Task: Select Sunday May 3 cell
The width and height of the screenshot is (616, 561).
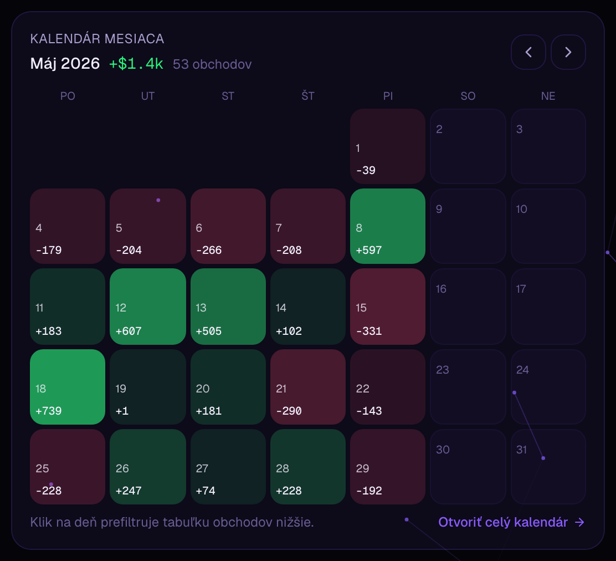Action: point(548,146)
